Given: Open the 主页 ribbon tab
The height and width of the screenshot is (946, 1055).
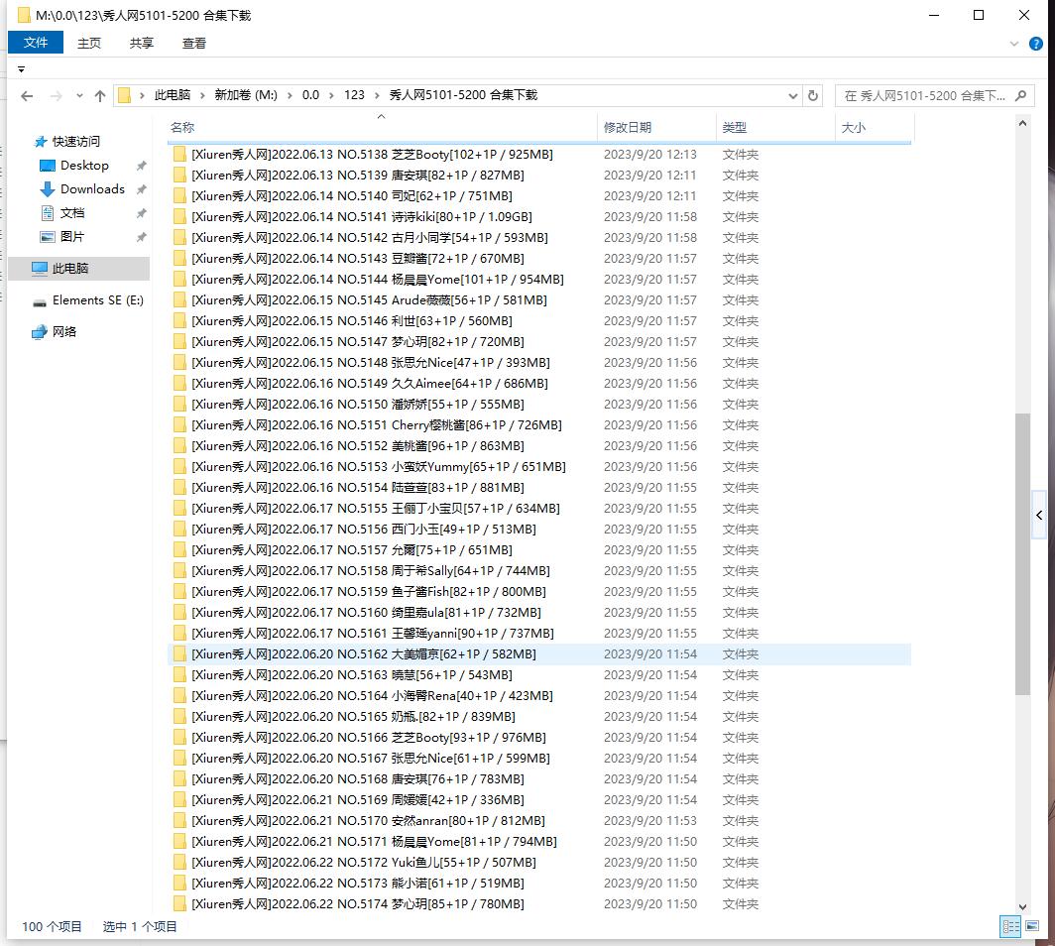Looking at the screenshot, I should coord(89,44).
